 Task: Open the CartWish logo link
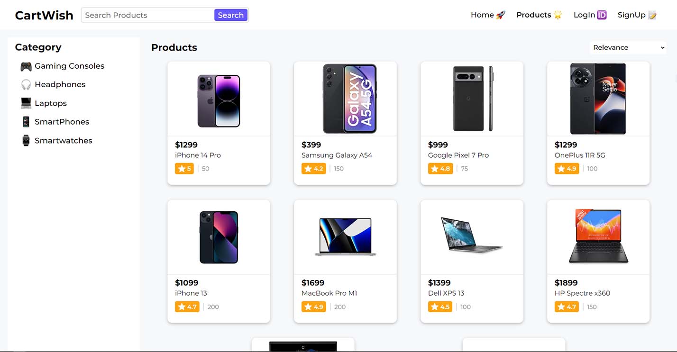point(44,15)
